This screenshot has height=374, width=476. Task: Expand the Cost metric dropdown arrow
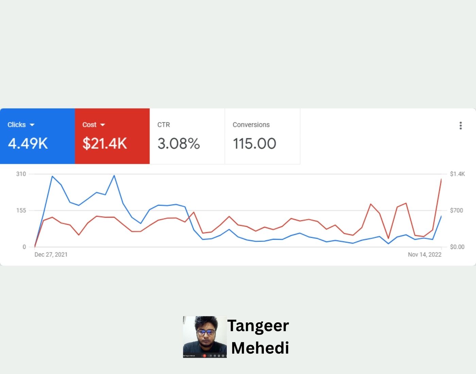[x=103, y=125]
